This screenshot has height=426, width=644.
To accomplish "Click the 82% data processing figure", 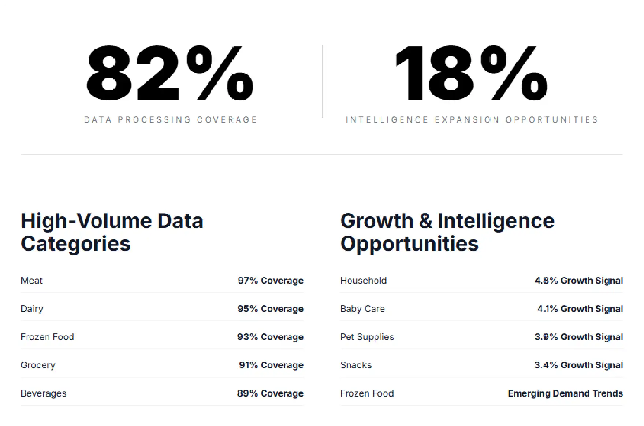I will [x=170, y=73].
